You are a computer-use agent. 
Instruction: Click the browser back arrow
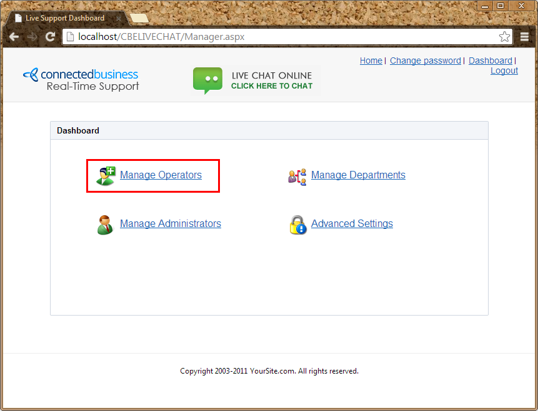point(14,37)
